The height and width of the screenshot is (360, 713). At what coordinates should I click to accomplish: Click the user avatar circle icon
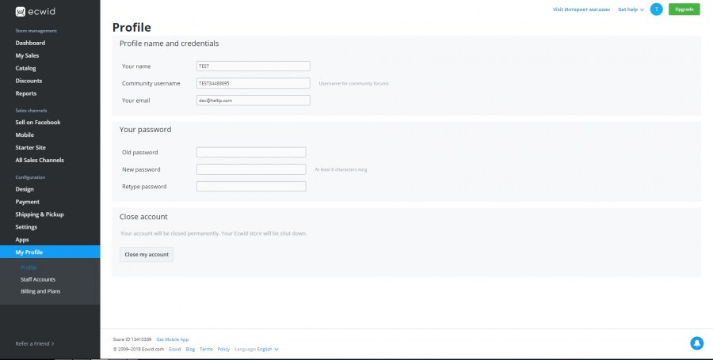tap(656, 9)
